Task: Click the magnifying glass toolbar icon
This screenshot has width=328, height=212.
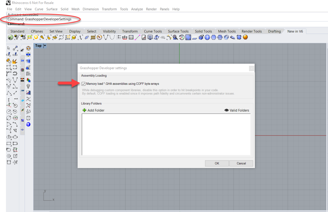Action: (x=175, y=37)
